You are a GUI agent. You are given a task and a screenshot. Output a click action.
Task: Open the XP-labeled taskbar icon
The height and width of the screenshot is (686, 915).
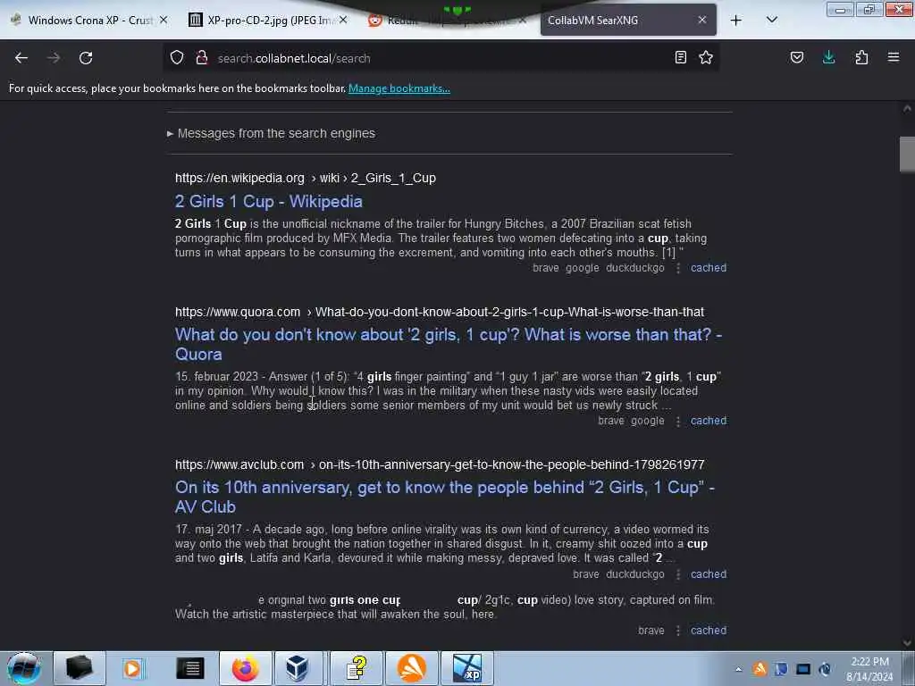(466, 668)
